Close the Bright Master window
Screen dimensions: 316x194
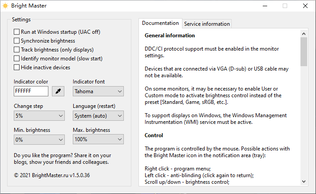point(305,6)
